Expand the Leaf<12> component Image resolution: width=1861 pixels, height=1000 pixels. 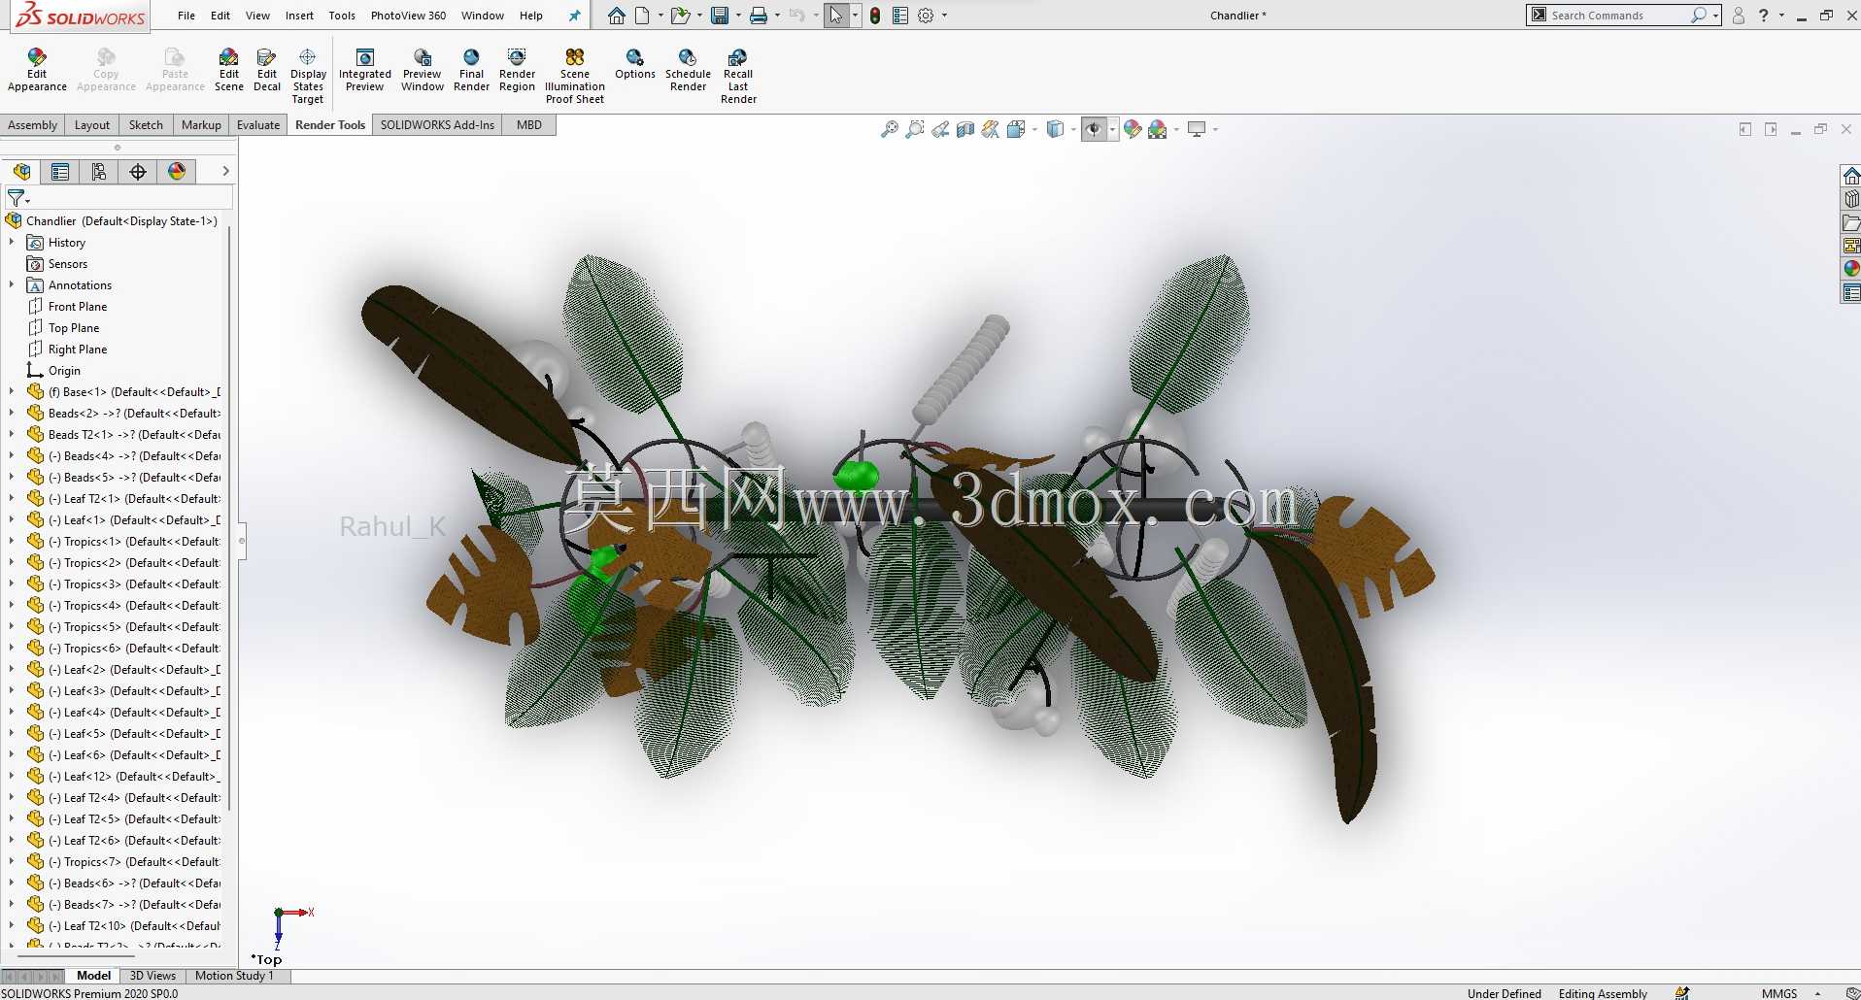(12, 777)
